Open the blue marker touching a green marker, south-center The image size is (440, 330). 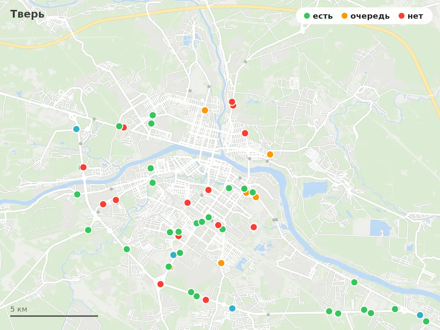(x=173, y=255)
